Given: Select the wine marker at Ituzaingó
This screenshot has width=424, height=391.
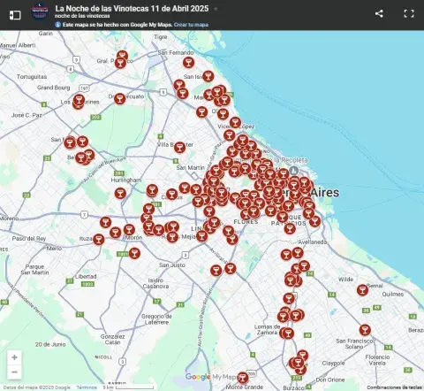Looking at the screenshot, I should pyautogui.click(x=99, y=239).
